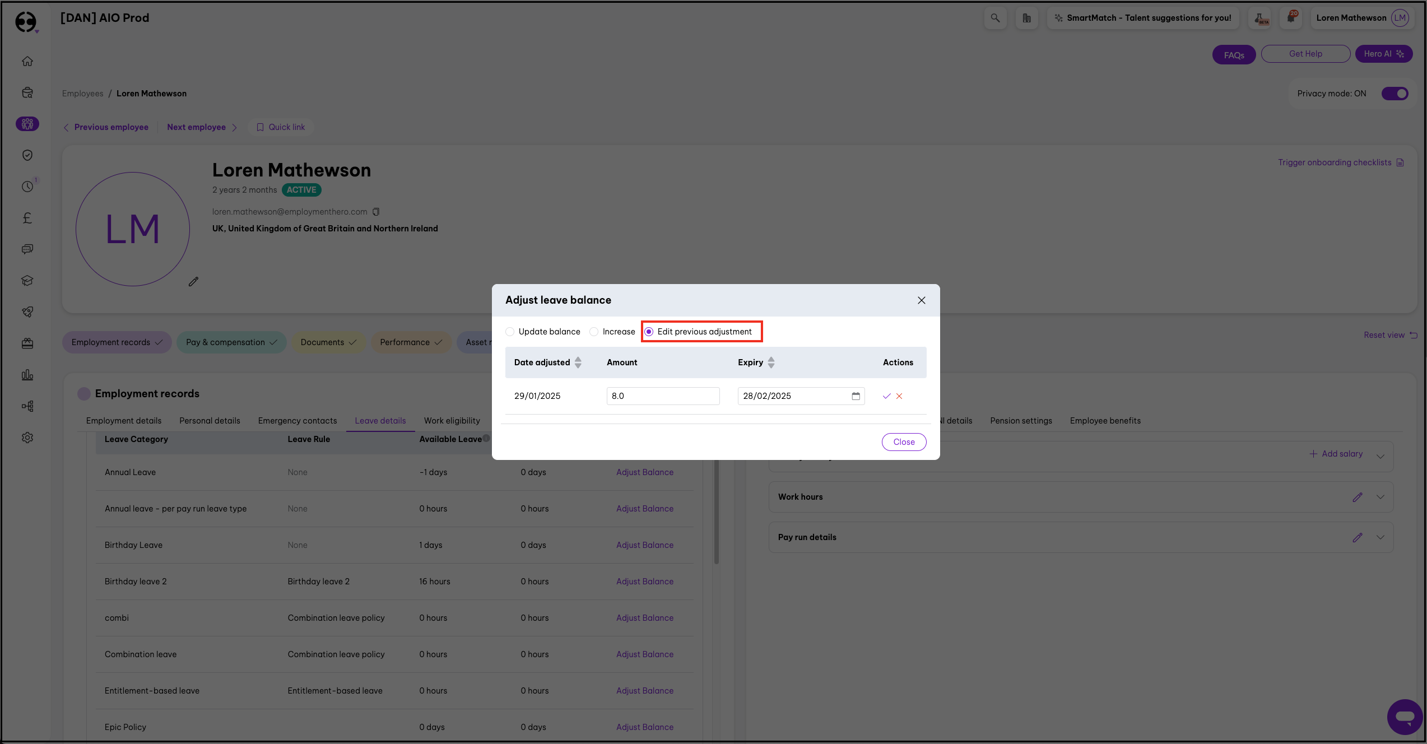Open the Pension settings tab

(1021, 421)
